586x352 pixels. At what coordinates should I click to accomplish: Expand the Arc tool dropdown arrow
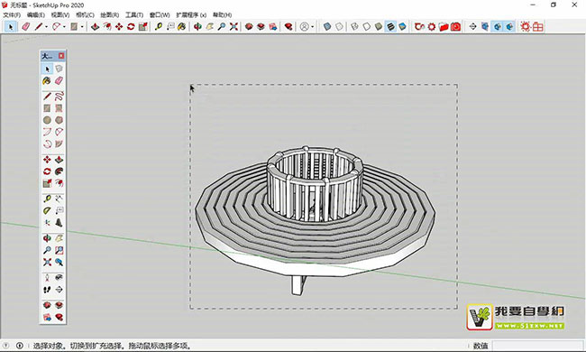[64, 27]
